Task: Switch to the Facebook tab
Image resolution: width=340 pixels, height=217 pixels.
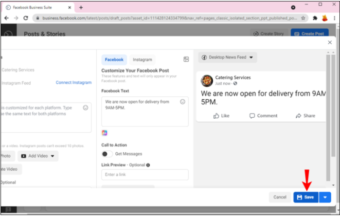Action: (114, 60)
